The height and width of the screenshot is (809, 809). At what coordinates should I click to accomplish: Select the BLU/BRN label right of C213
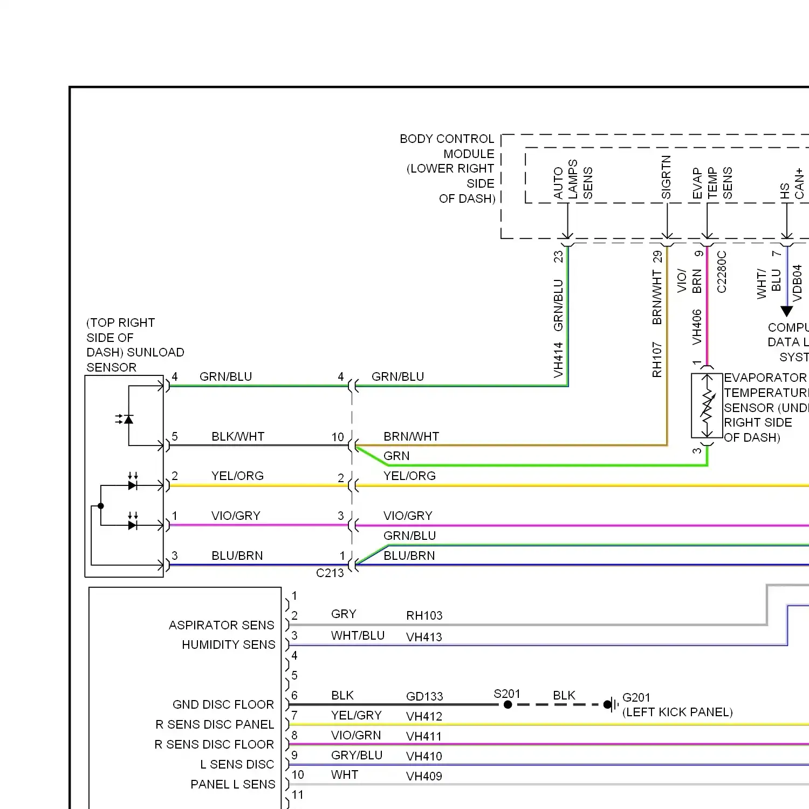409,556
